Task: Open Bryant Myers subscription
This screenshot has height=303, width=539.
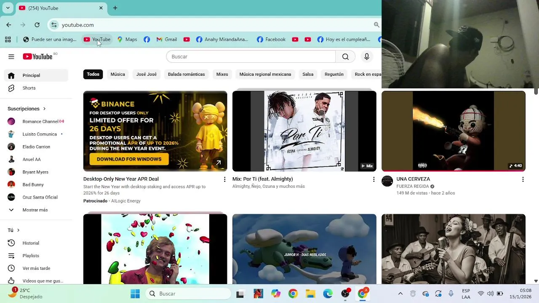Action: tap(36, 172)
